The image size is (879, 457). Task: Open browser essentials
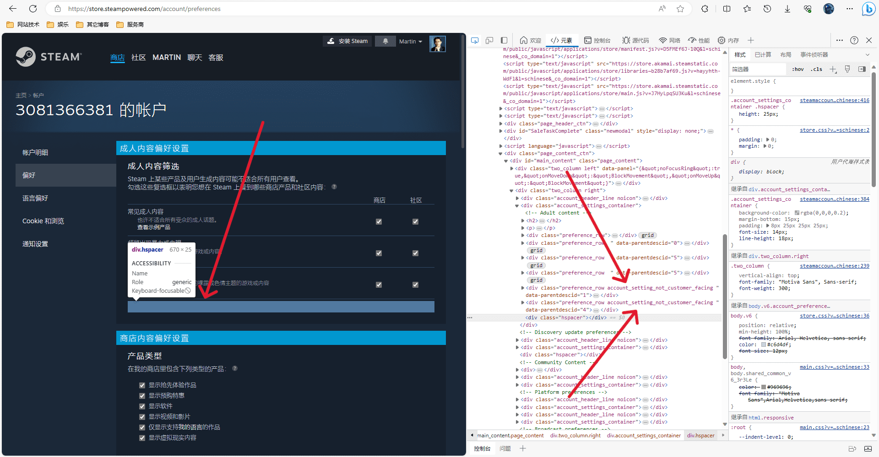pos(808,9)
